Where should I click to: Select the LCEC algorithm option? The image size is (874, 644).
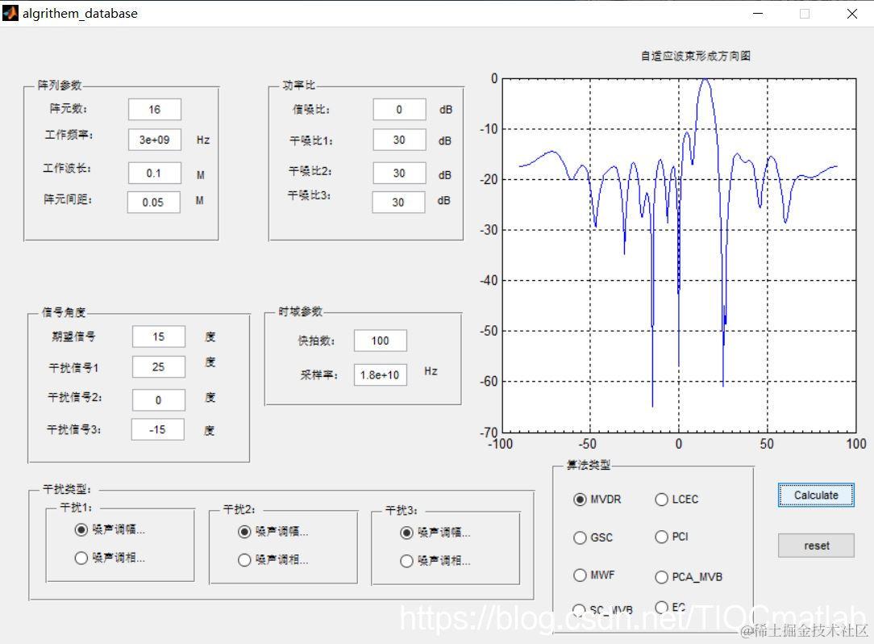click(x=662, y=500)
